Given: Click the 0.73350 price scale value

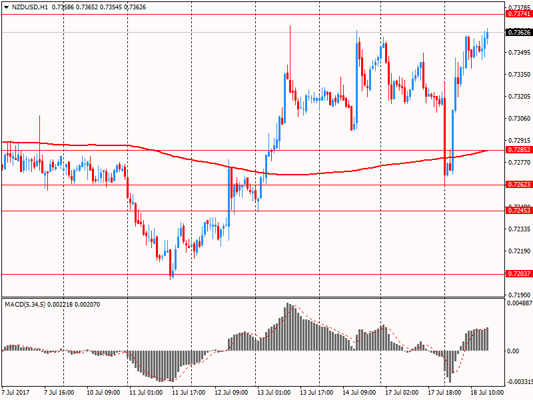Looking at the screenshot, I should (520, 75).
